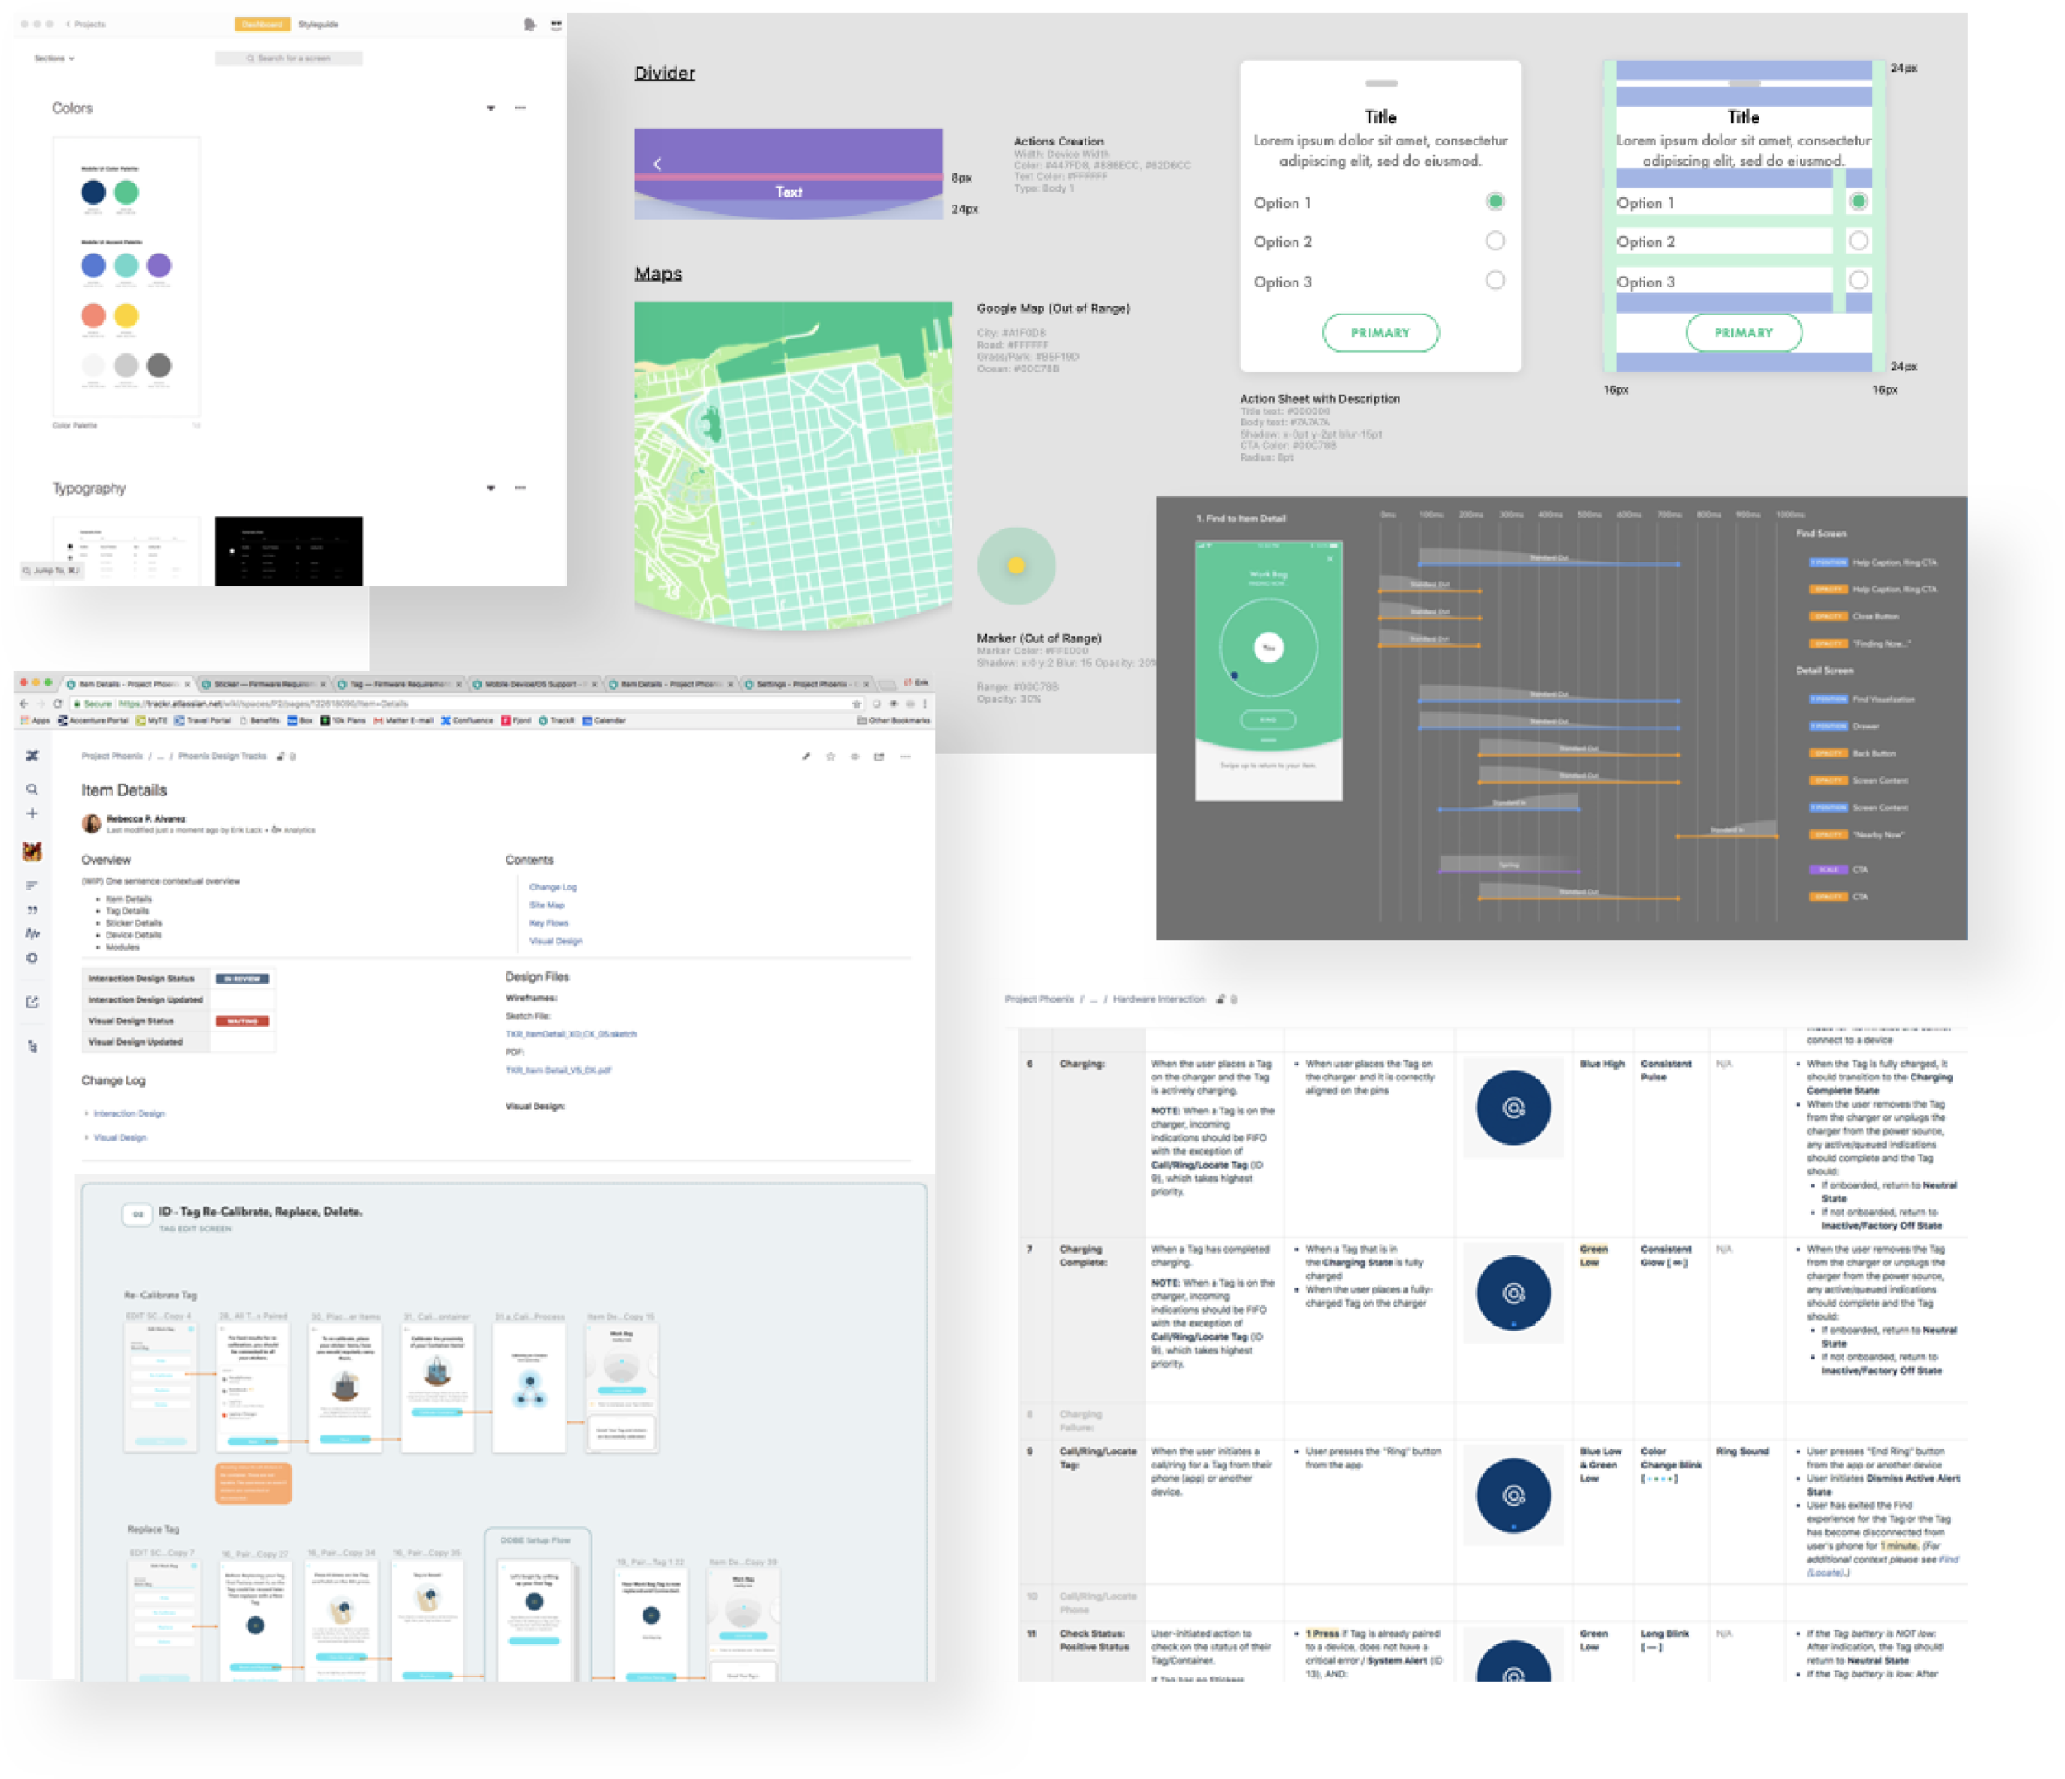The height and width of the screenshot is (1779, 2065).
Task: Select Option 1 radio in annotated action sheet
Action: tap(1858, 202)
